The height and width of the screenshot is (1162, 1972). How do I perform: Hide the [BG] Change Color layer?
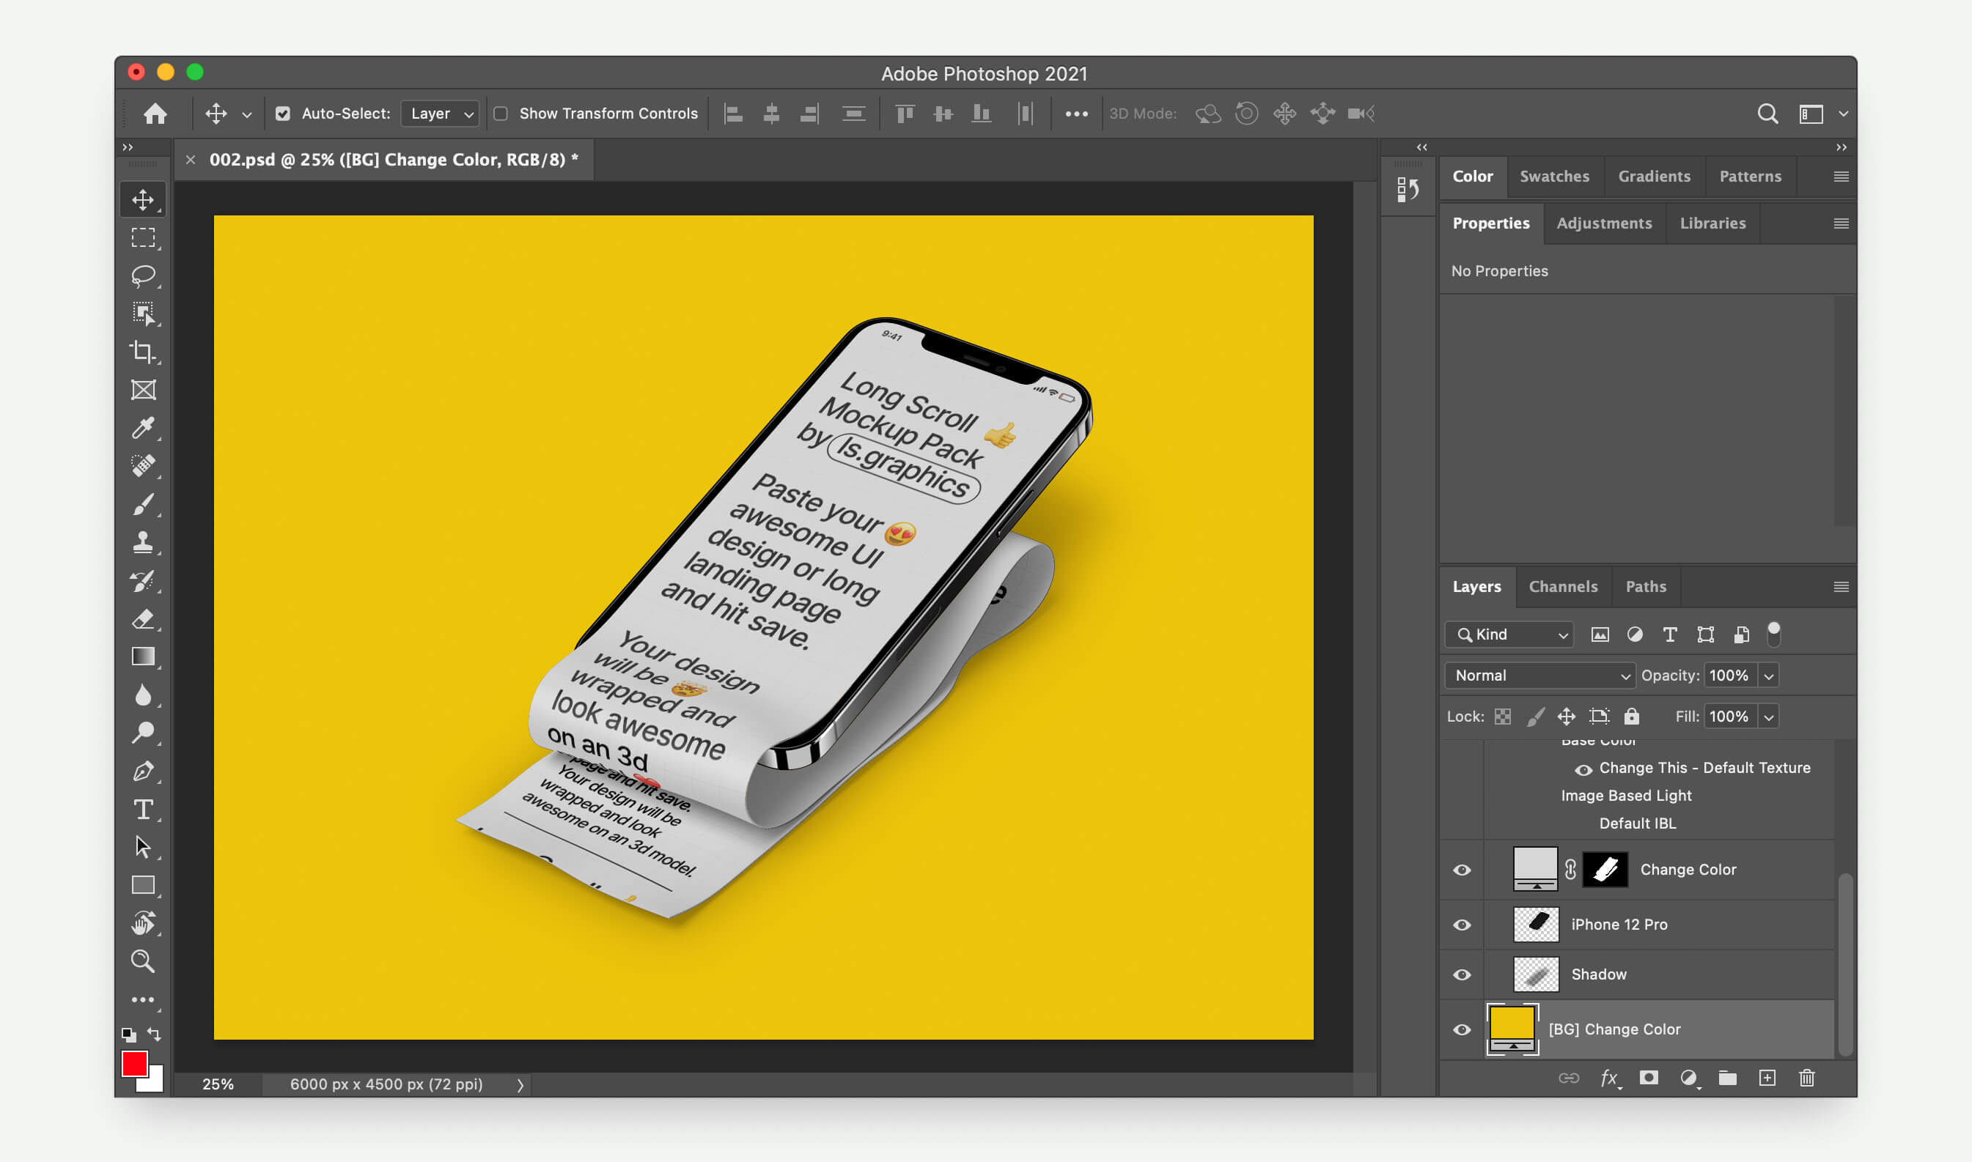1462,1029
